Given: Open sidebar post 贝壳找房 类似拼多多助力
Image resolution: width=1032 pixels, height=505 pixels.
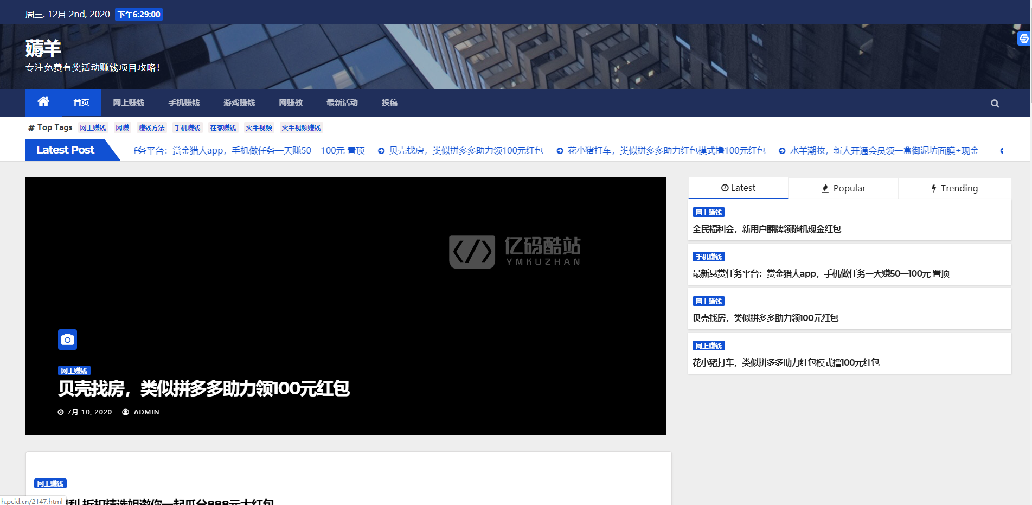Looking at the screenshot, I should (x=765, y=318).
